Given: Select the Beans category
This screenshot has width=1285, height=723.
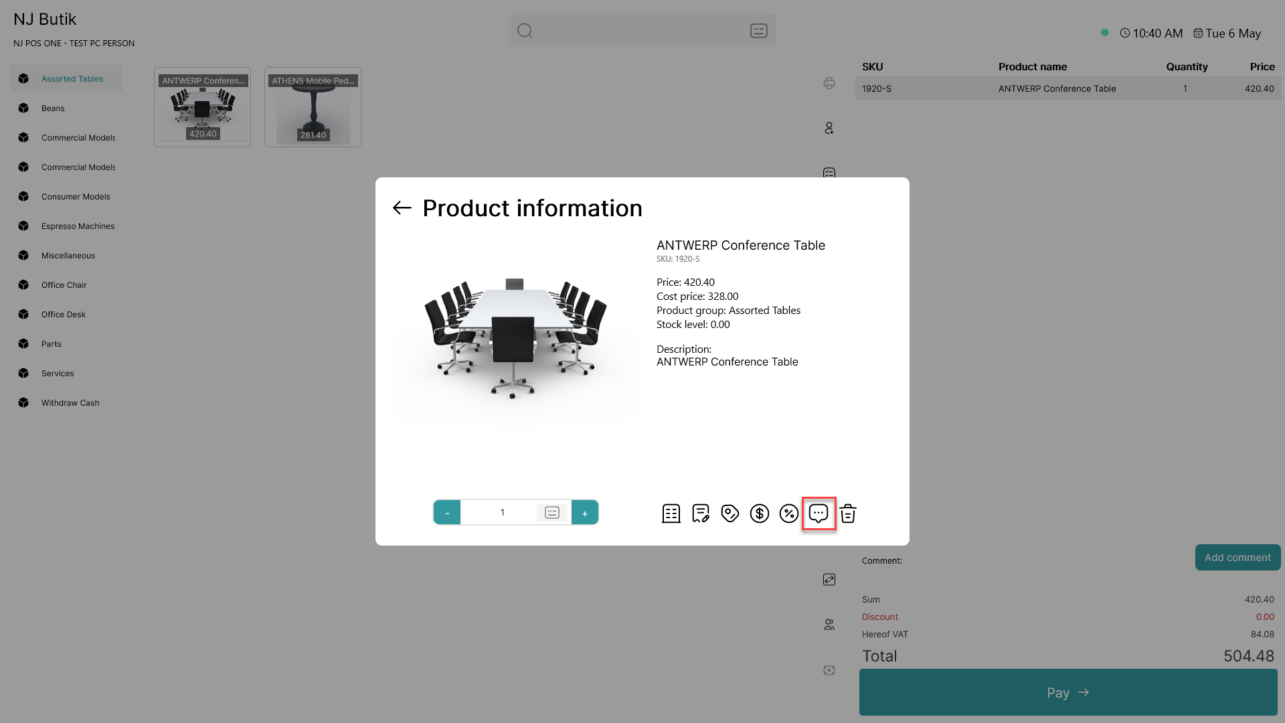Looking at the screenshot, I should 67,108.
